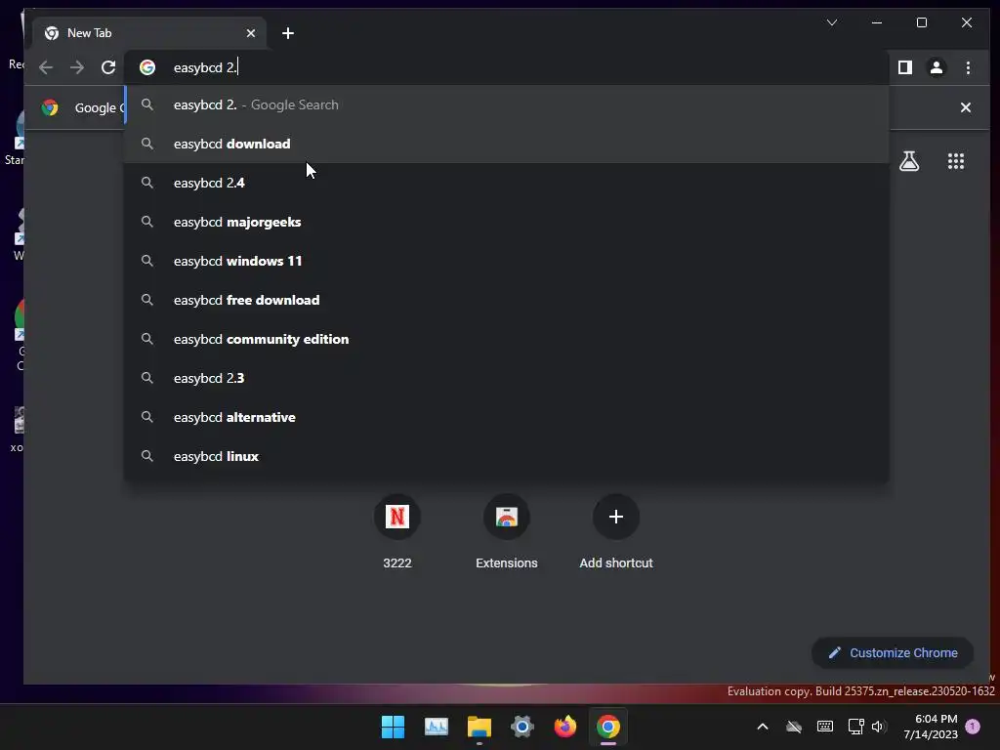Screen dimensions: 1000x750
Task: Open a new tab with the plus button
Action: [x=288, y=33]
